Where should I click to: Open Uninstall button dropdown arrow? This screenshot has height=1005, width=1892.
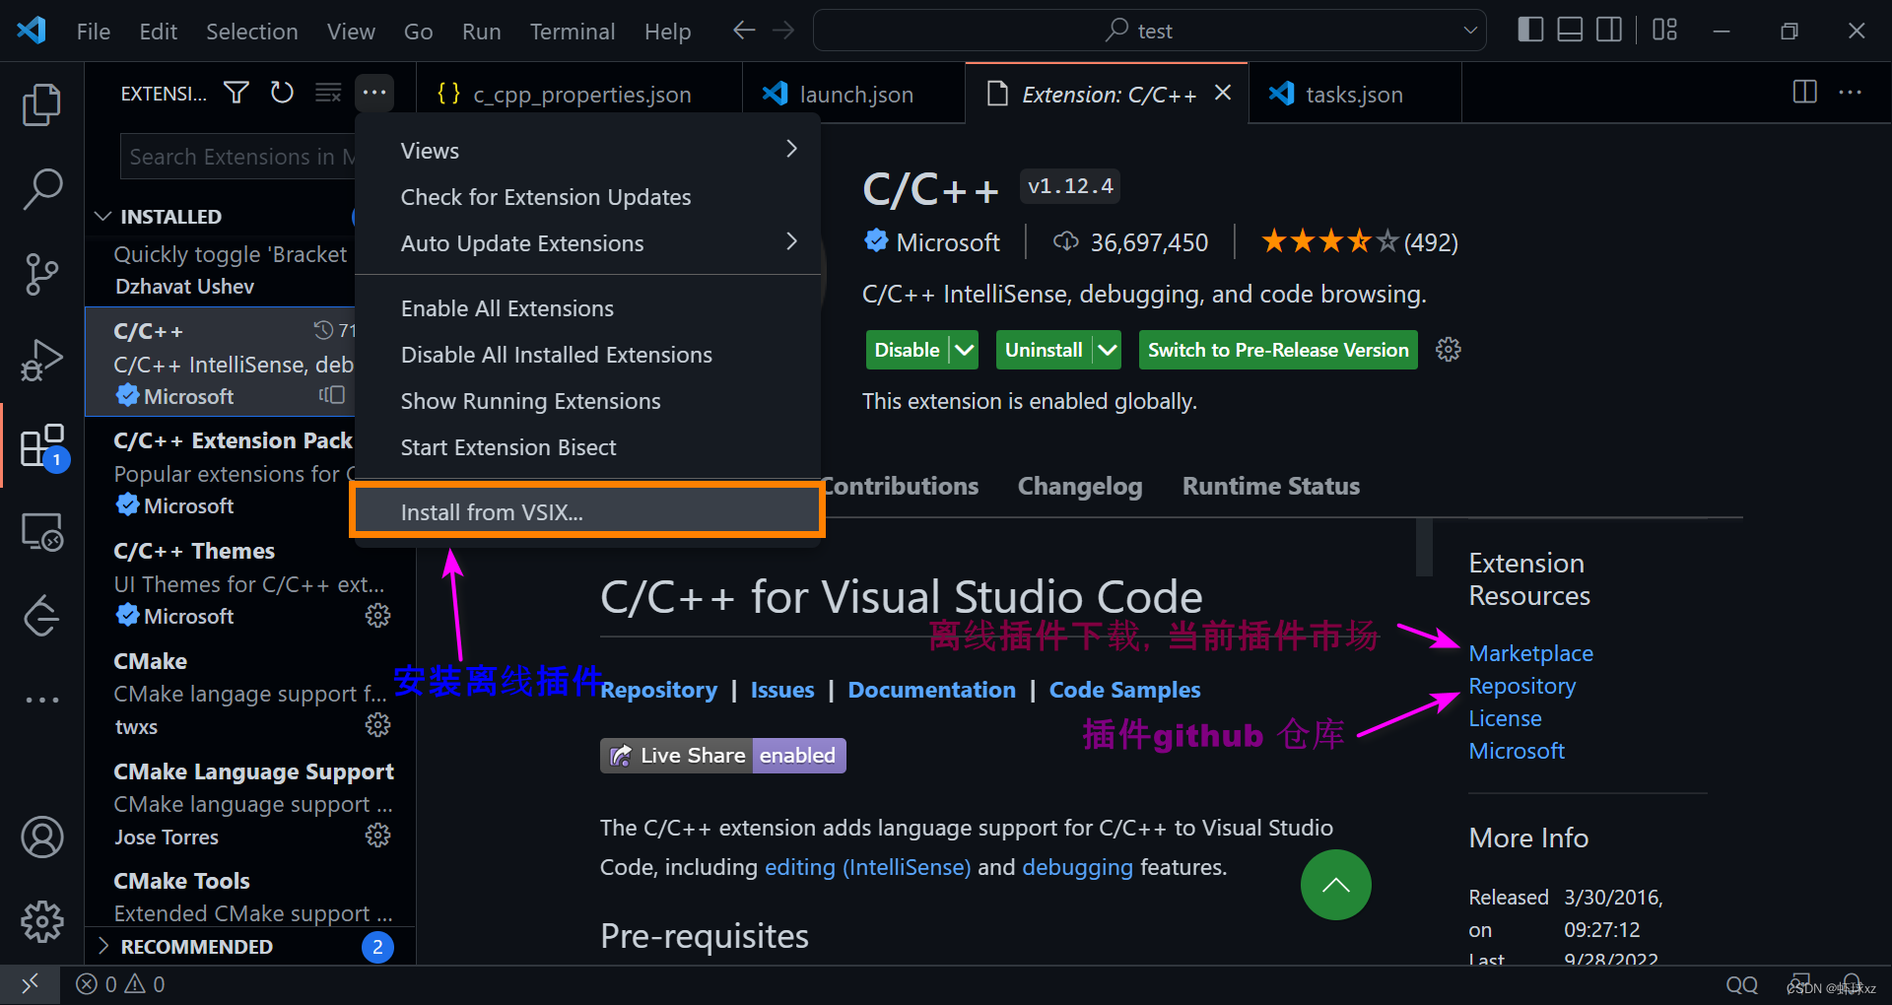(x=1108, y=350)
